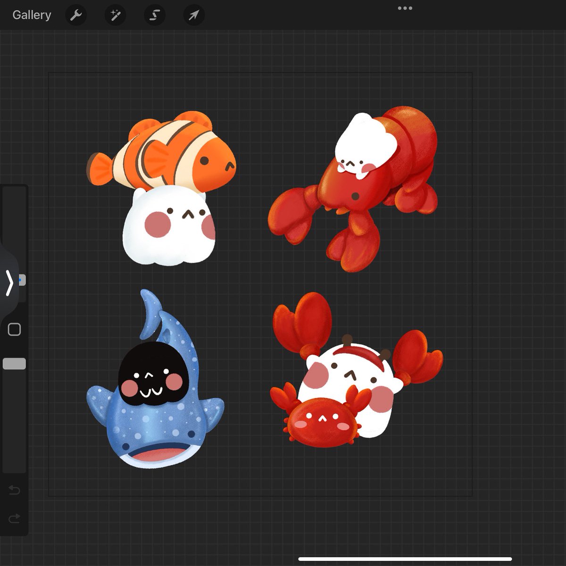Viewport: 566px width, 566px height.
Task: Tap the iPad home indicator bar
Action: [405, 559]
